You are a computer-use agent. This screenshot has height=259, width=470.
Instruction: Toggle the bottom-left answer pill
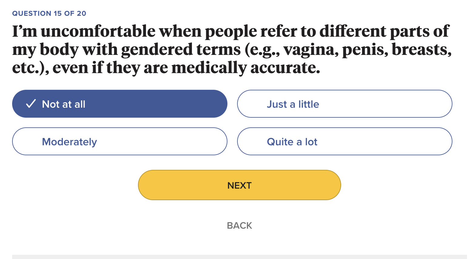tap(119, 141)
